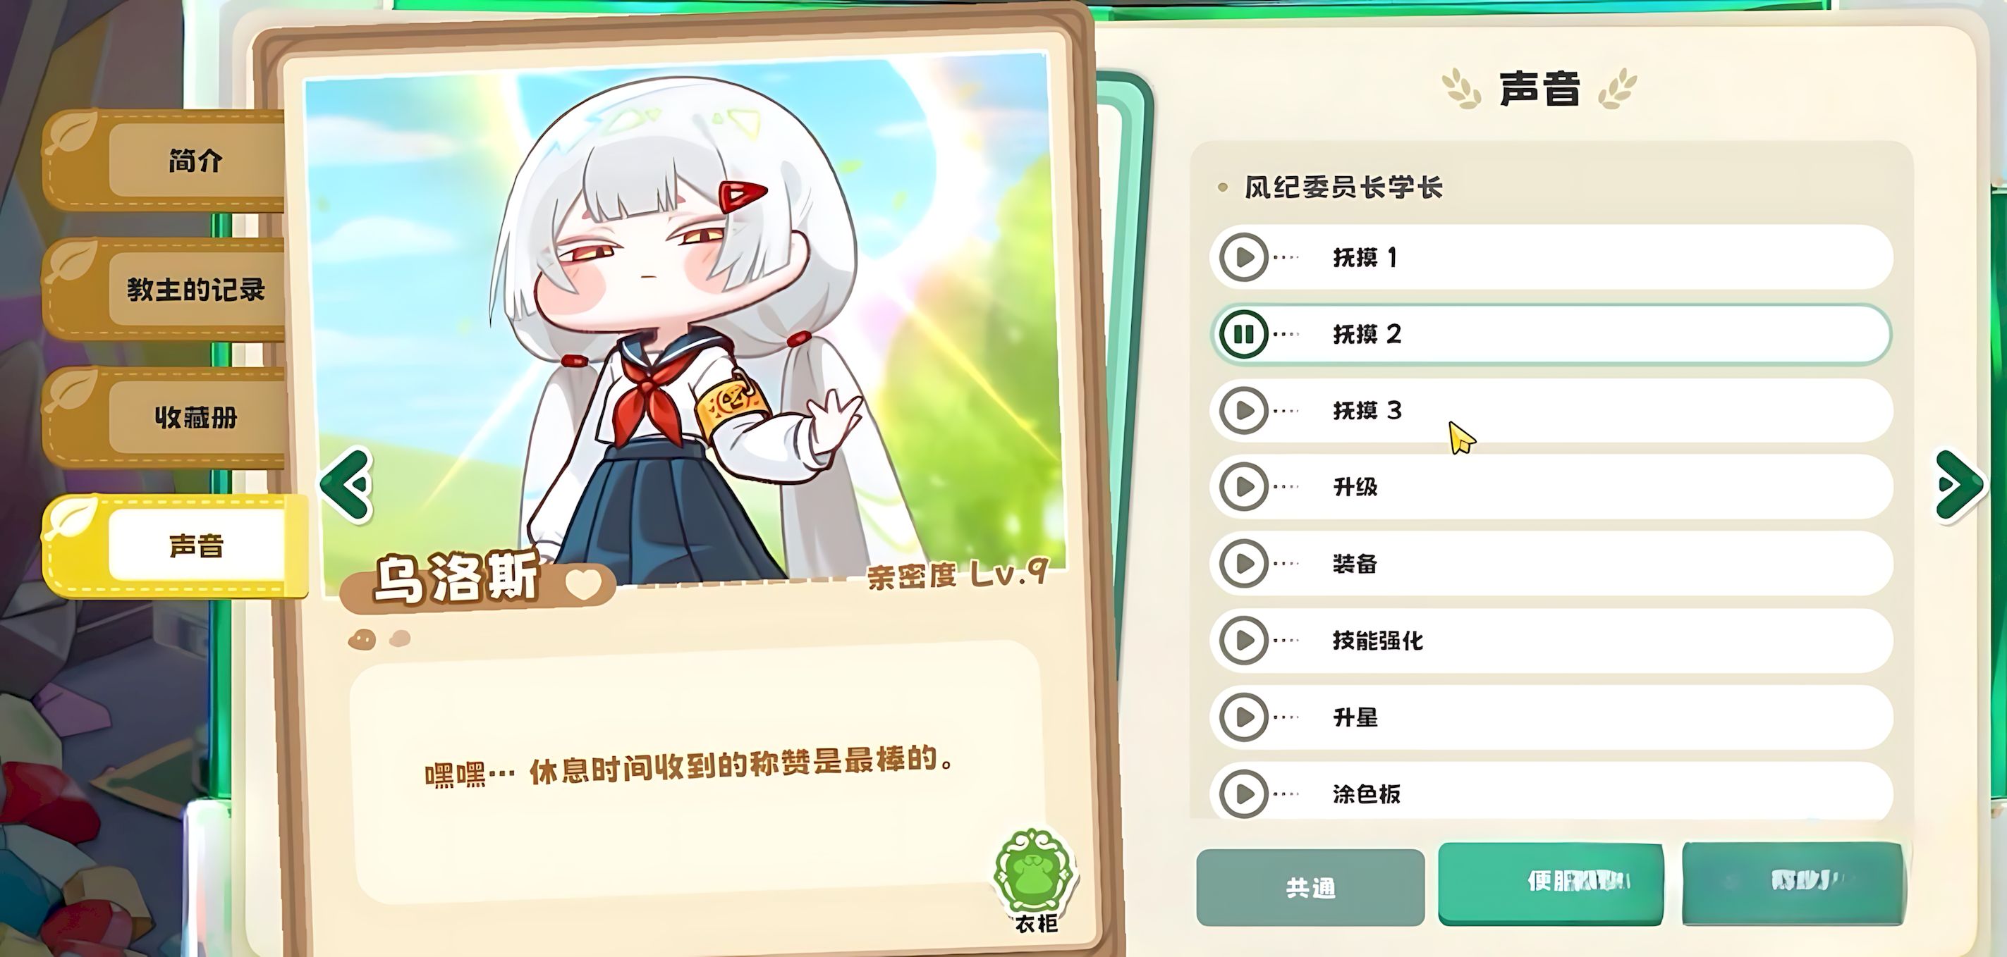
Task: Click the 乌洛斯 character portrait
Action: click(685, 319)
